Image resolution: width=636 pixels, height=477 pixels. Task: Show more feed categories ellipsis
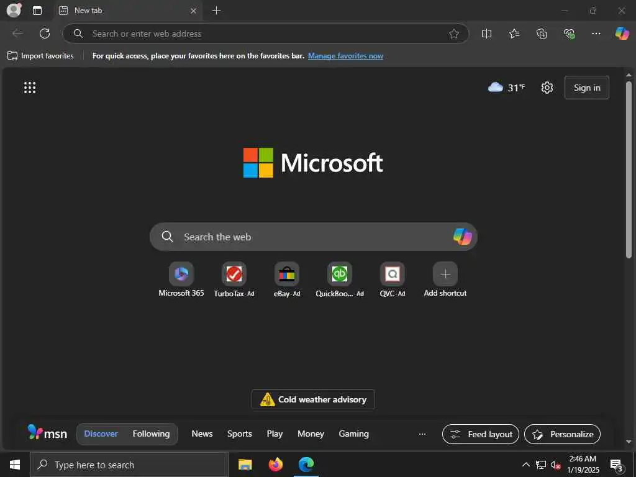coord(422,434)
